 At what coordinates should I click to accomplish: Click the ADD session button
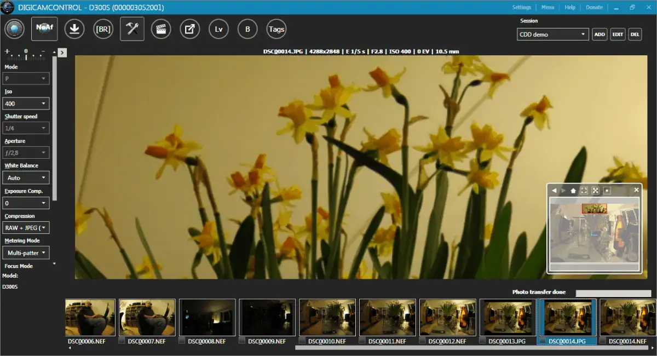pos(600,35)
